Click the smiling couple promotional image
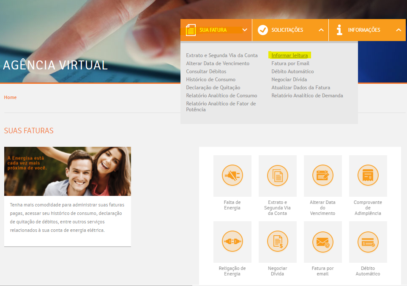407x286 pixels. click(68, 171)
